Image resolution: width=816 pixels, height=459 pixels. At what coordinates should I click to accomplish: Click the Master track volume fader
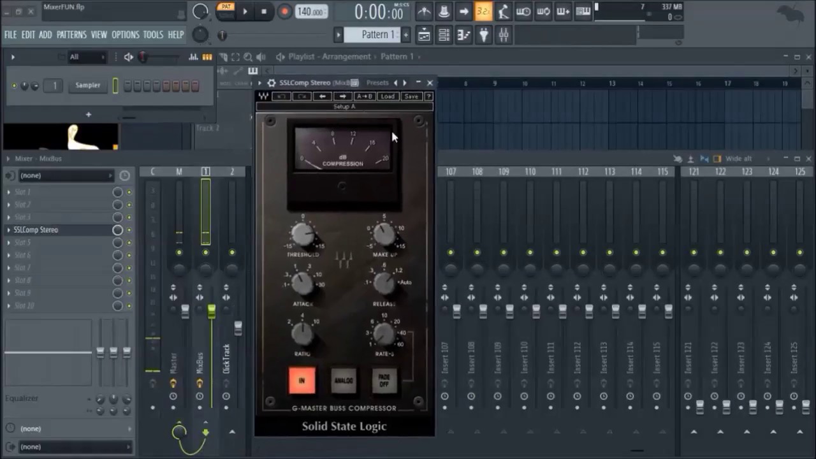pos(185,311)
